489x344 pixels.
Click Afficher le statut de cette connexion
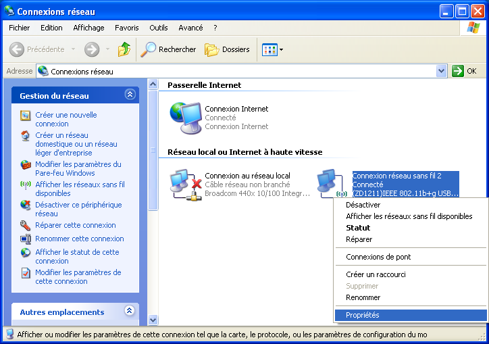(77, 256)
